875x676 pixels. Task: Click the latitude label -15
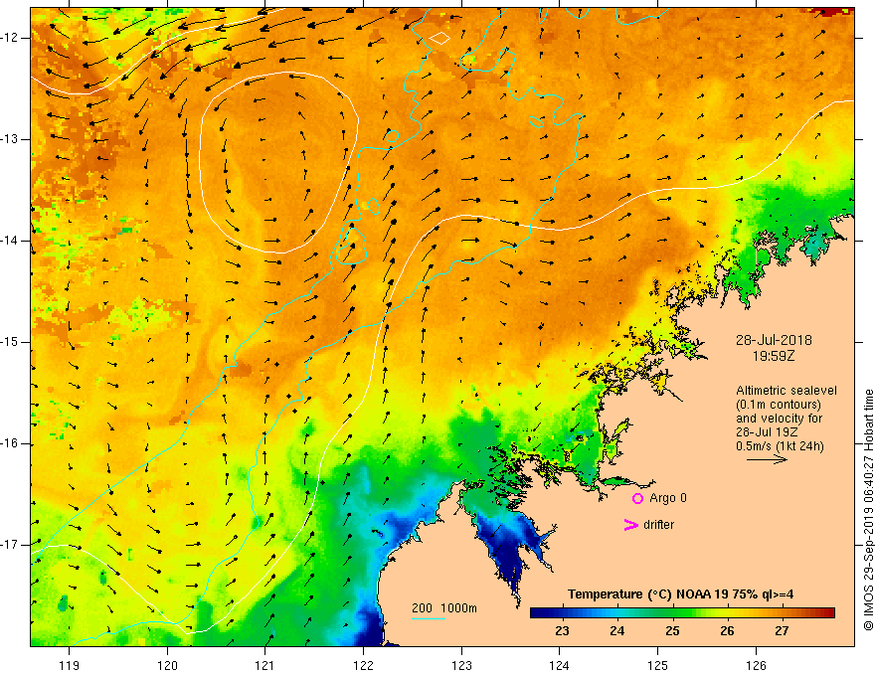(10, 342)
